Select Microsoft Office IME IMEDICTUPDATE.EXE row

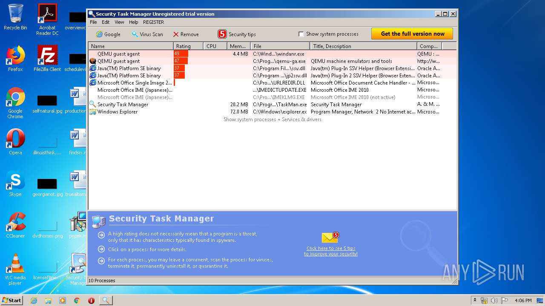(272, 90)
